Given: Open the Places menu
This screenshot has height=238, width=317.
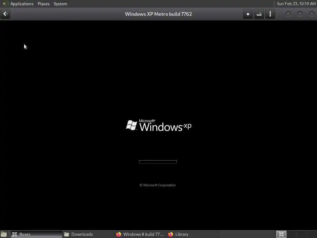Looking at the screenshot, I should click(44, 4).
